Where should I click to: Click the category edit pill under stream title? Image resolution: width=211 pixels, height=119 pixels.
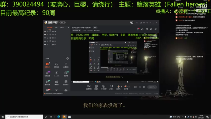click(x=77, y=30)
